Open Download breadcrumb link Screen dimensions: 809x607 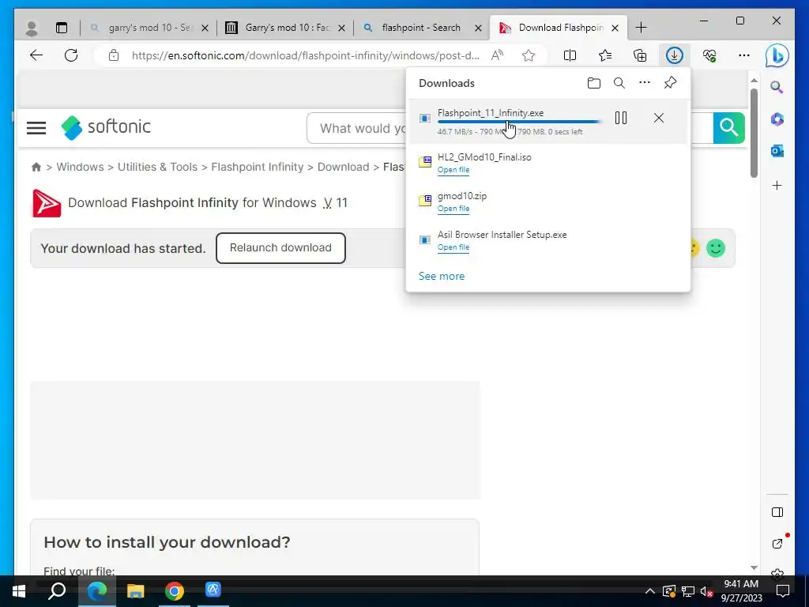coord(343,168)
